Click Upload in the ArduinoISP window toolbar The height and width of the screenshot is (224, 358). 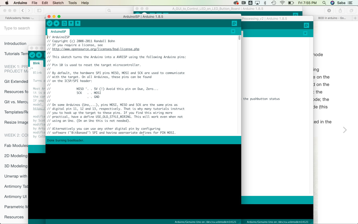click(x=57, y=23)
